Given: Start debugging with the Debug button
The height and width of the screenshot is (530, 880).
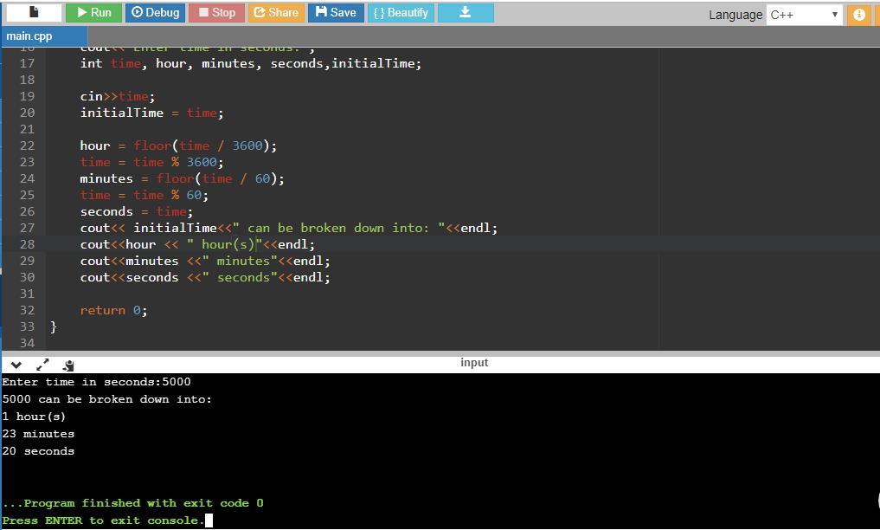Looking at the screenshot, I should (x=156, y=12).
